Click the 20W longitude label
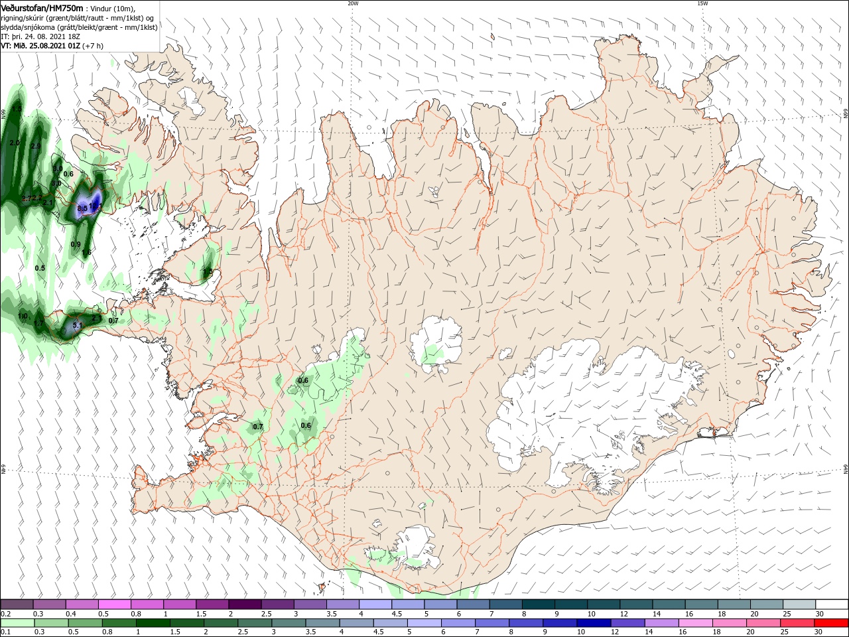The height and width of the screenshot is (637, 849). tap(353, 3)
